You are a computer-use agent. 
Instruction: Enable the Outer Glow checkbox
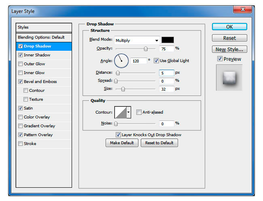pyautogui.click(x=21, y=64)
